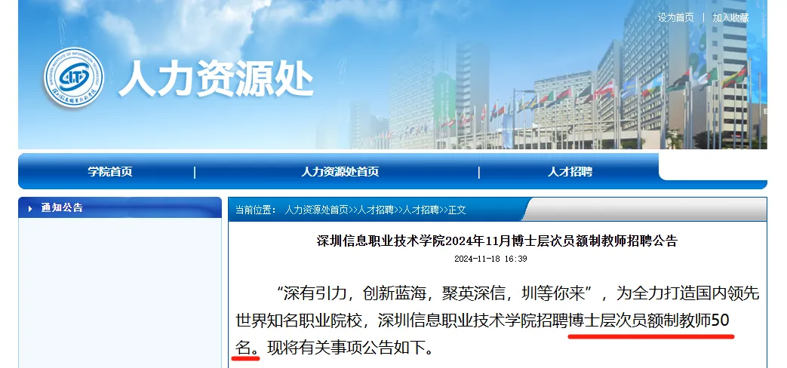Select the 通知公告 sidebar heading
Screen dimensions: 787x368
[x=62, y=208]
